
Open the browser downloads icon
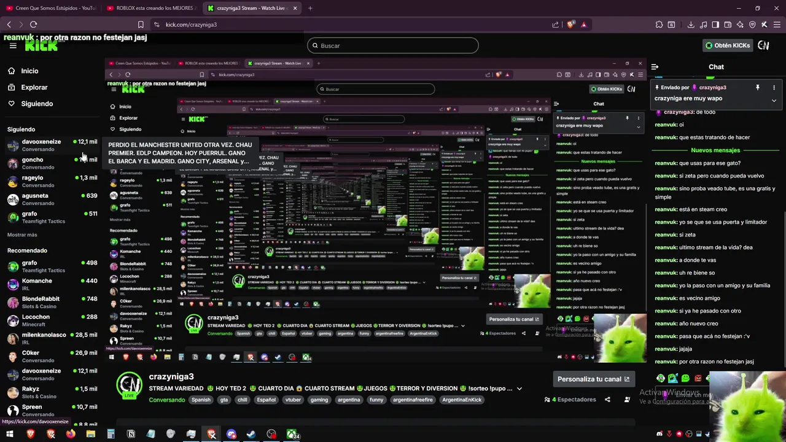[x=691, y=25]
